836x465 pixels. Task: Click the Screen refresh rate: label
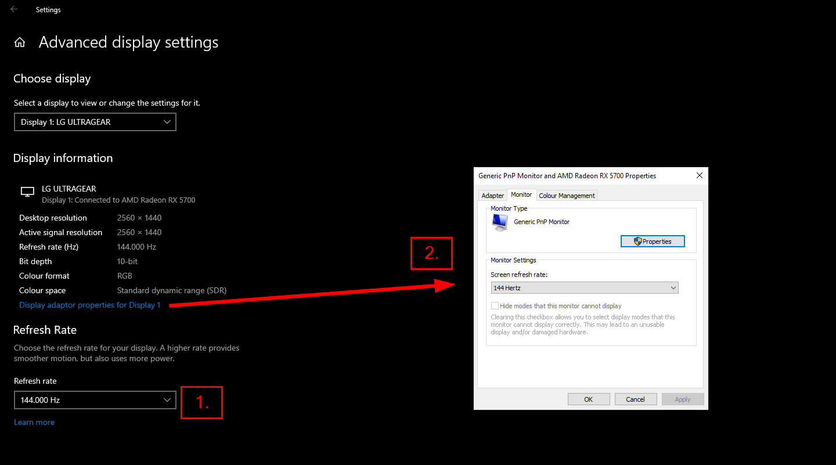(519, 275)
